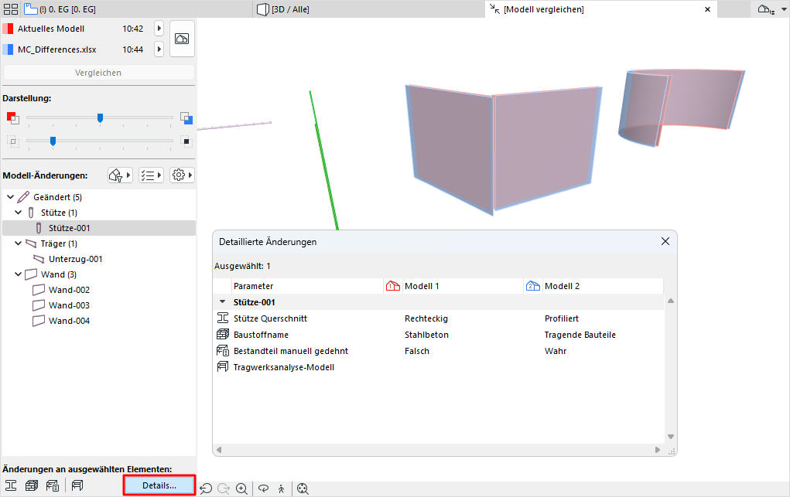The height and width of the screenshot is (497, 790).
Task: Click the fit-in-window icon
Action: click(303, 488)
